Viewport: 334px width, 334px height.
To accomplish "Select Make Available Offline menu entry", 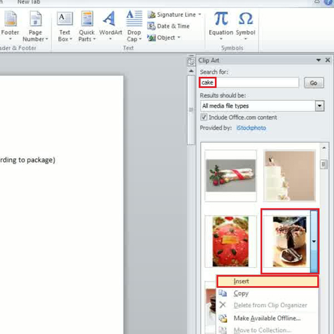I will [267, 318].
